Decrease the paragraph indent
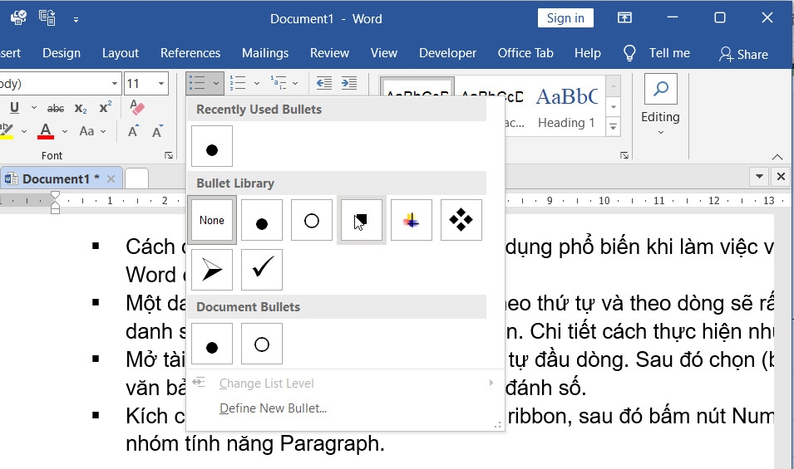This screenshot has height=469, width=794. [x=324, y=83]
